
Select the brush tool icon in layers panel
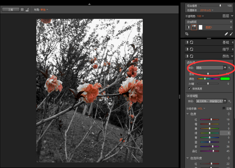click(x=231, y=34)
